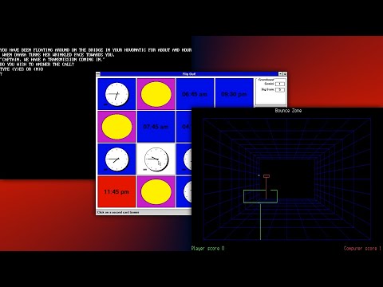Flip the 06:45 am card
383x287 pixels.
(195, 94)
